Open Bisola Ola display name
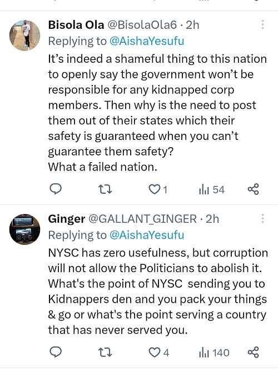Viewport: 278px width, 372px height. point(76,24)
